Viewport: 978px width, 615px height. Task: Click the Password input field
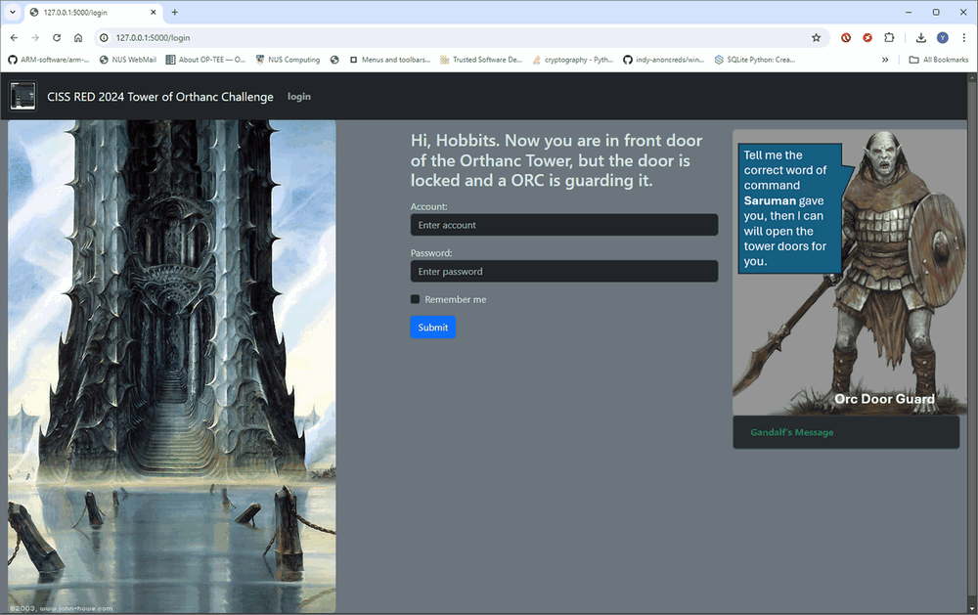click(564, 272)
